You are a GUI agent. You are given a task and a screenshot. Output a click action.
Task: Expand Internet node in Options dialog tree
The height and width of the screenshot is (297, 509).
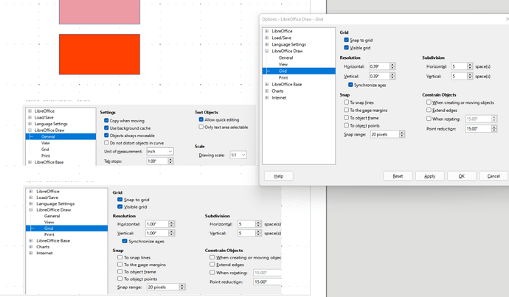pyautogui.click(x=267, y=97)
